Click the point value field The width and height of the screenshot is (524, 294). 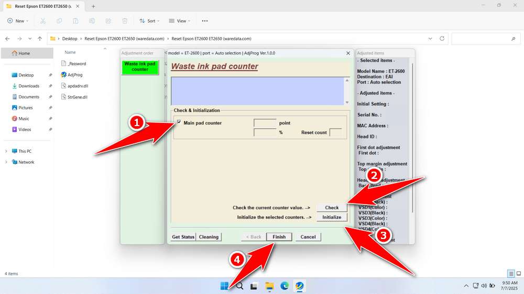[x=265, y=123]
